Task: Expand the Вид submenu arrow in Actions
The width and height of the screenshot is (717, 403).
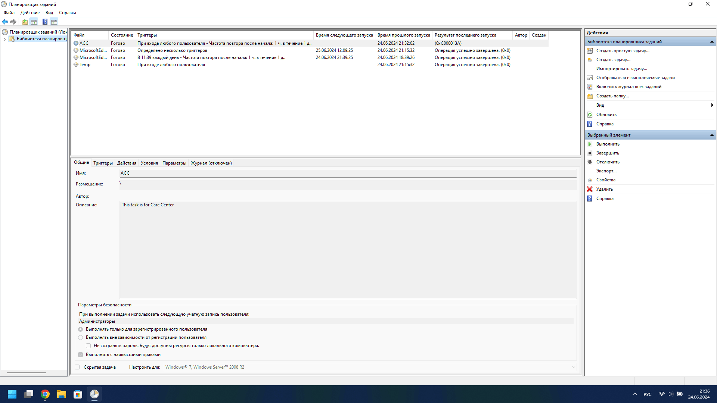Action: pyautogui.click(x=712, y=105)
